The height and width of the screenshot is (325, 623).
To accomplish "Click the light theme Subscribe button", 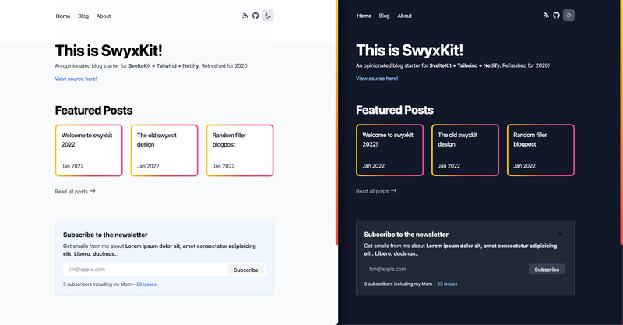I will pos(245,270).
